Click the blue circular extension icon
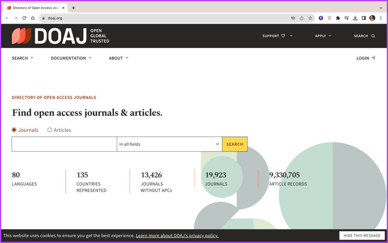 pyautogui.click(x=321, y=18)
